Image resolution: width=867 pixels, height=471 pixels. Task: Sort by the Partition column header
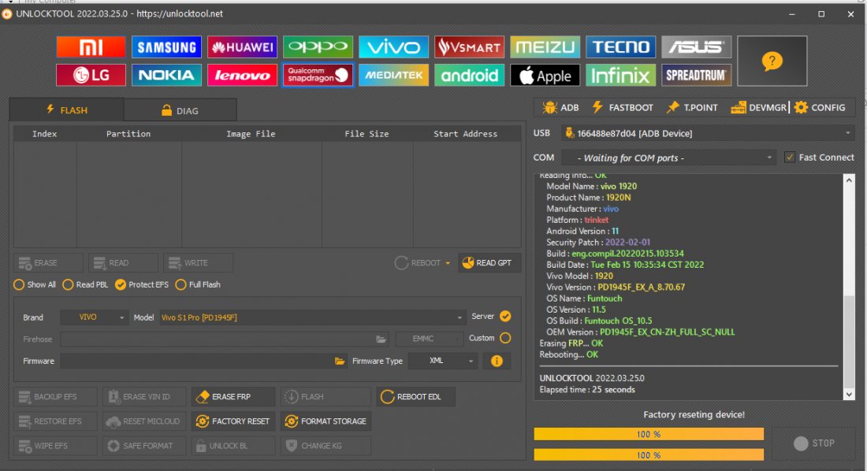click(128, 134)
